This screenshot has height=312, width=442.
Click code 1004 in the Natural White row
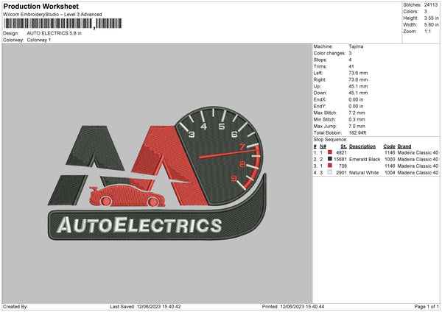pyautogui.click(x=390, y=173)
